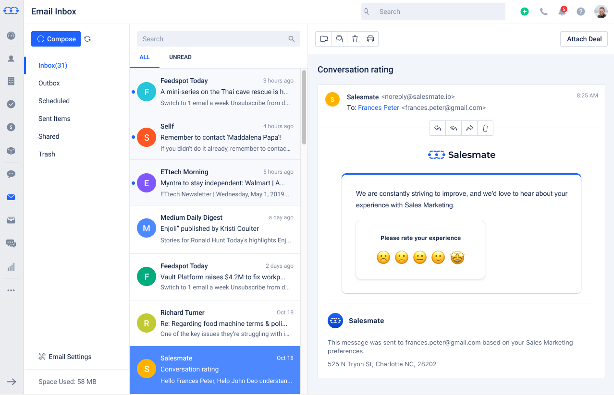This screenshot has width=614, height=395.
Task: Open the more options ellipsis in sidebar
Action: tap(11, 290)
